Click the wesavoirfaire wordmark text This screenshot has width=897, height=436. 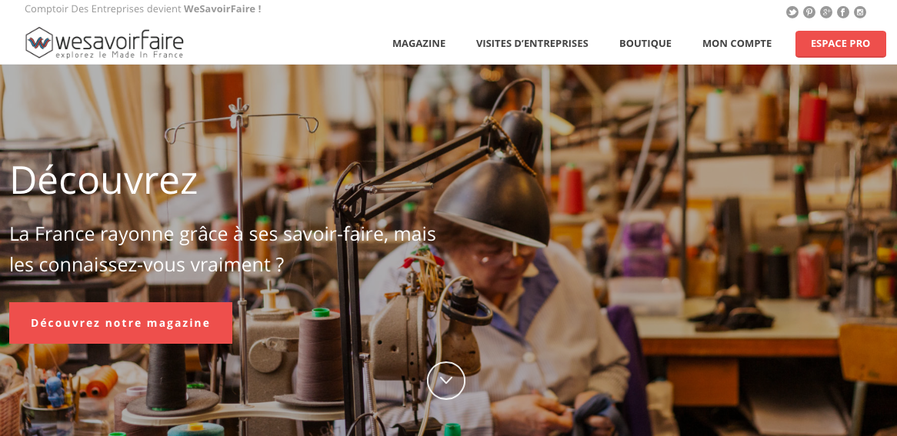pyautogui.click(x=119, y=41)
